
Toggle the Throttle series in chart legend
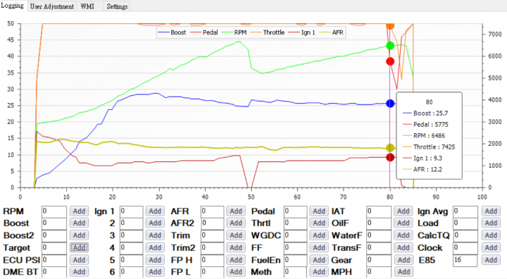(x=268, y=32)
